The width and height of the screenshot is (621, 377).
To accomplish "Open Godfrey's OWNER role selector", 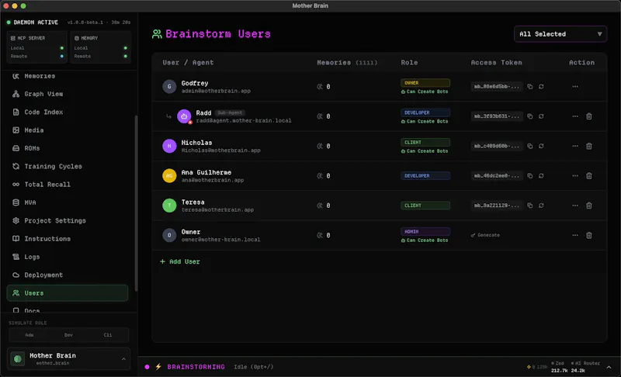I will point(425,83).
